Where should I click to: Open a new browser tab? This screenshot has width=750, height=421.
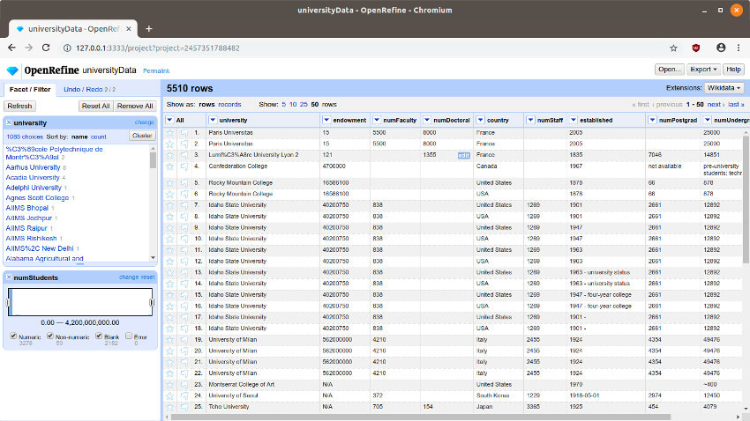(148, 28)
